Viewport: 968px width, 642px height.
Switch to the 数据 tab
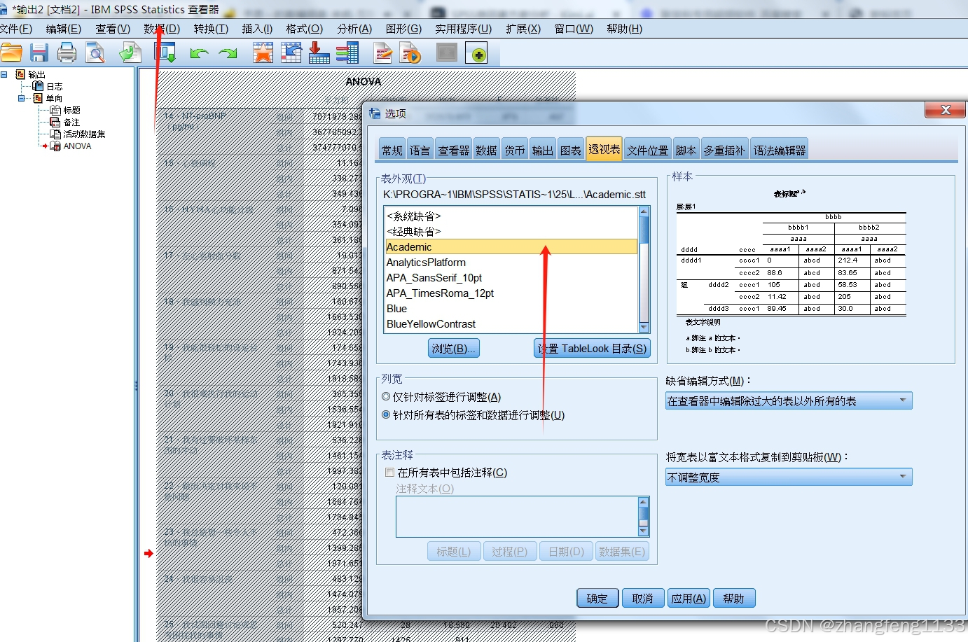(486, 150)
